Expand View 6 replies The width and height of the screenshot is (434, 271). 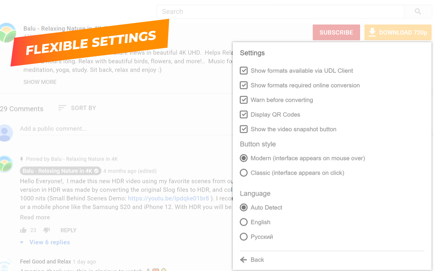click(50, 242)
